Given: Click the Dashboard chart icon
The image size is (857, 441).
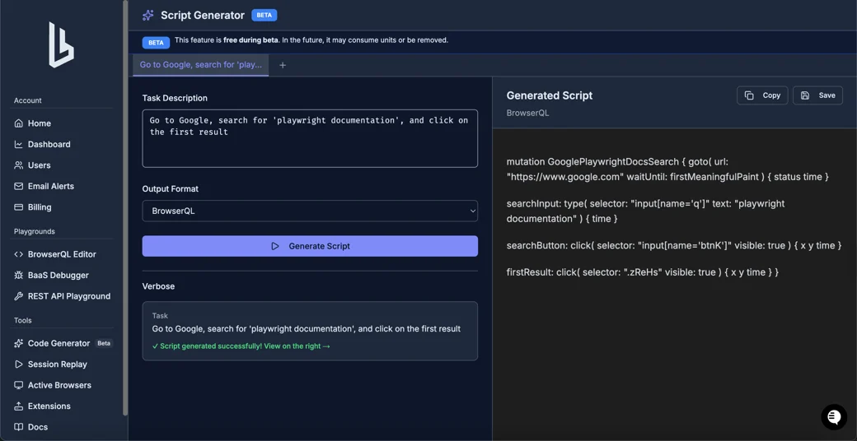Looking at the screenshot, I should coord(19,144).
